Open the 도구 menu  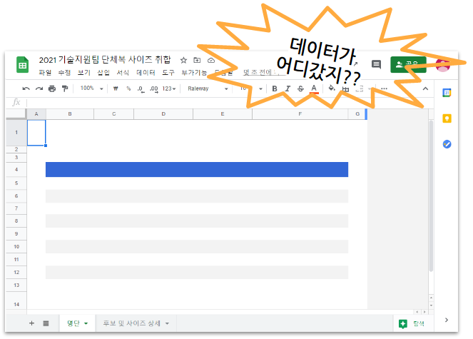168,73
